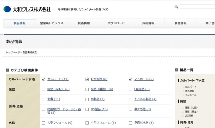Check the 多自然水路 (6) checkbox
Image resolution: width=215 pixels, height=128 pixels.
tap(131, 123)
